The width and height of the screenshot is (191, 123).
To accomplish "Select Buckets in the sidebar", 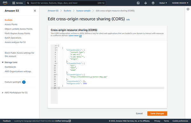I will (9, 20).
